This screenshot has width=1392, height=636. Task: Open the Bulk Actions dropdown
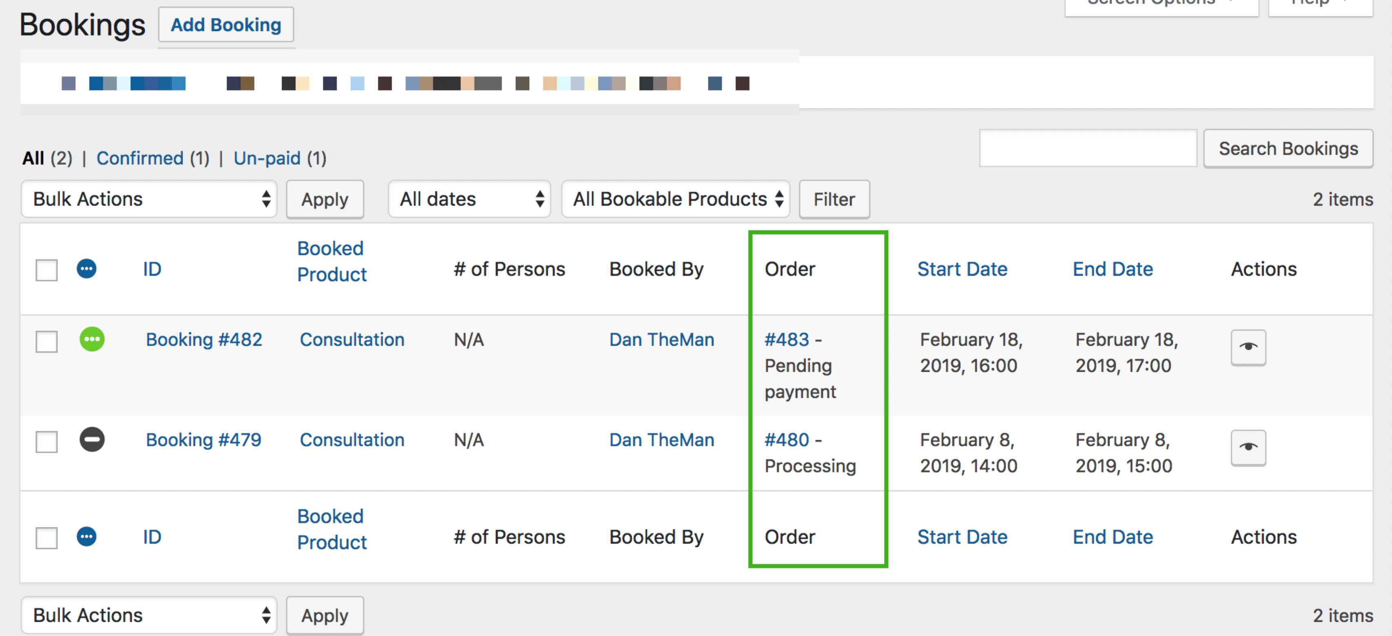149,199
